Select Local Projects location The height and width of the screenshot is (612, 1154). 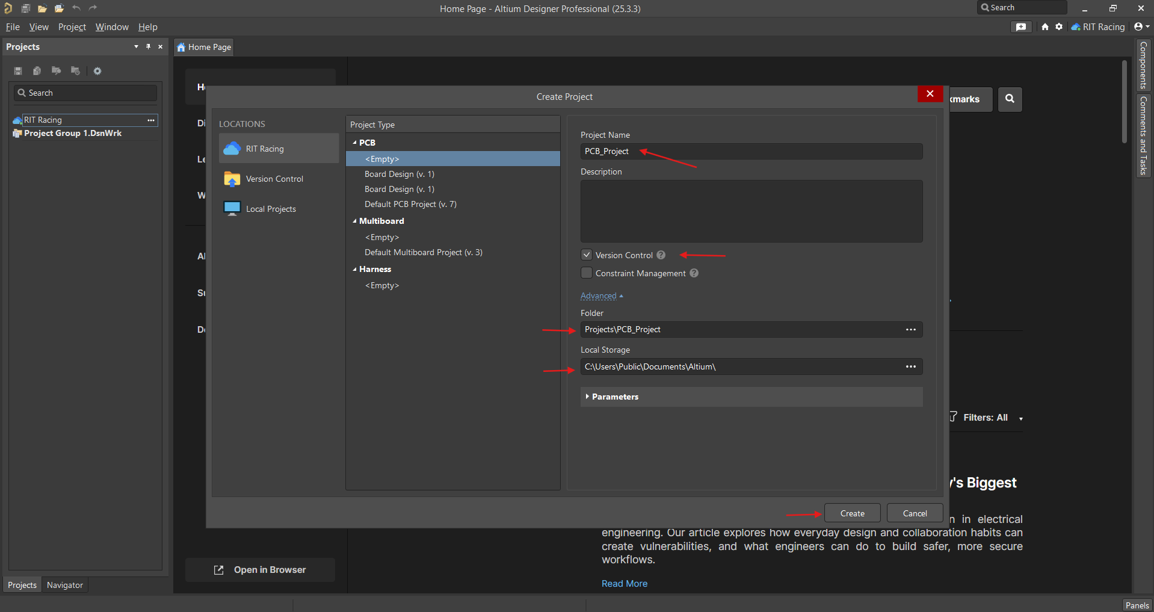coord(279,209)
